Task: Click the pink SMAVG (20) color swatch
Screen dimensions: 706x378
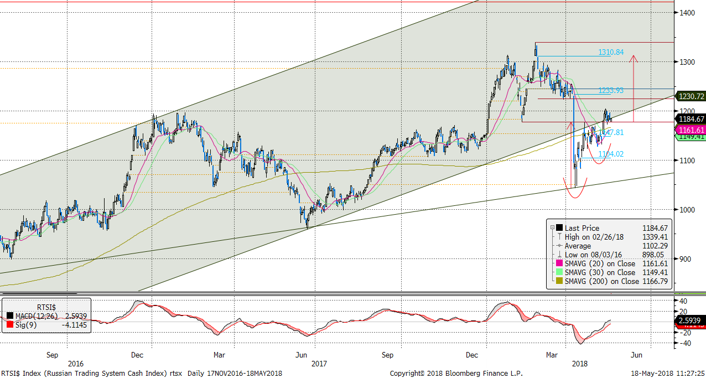Action: 560,263
